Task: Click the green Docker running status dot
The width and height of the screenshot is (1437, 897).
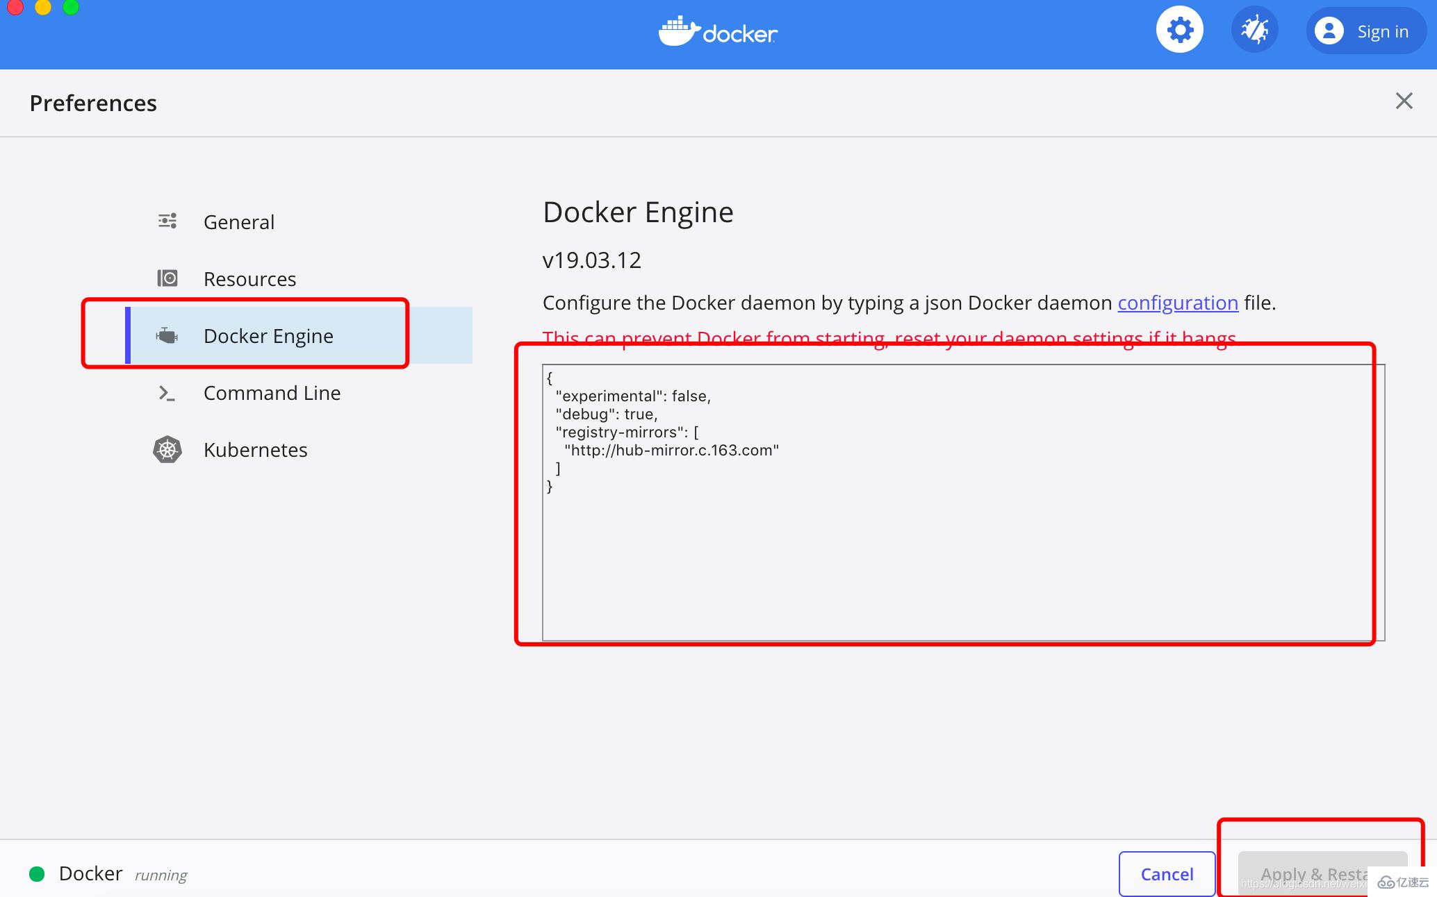Action: tap(37, 874)
